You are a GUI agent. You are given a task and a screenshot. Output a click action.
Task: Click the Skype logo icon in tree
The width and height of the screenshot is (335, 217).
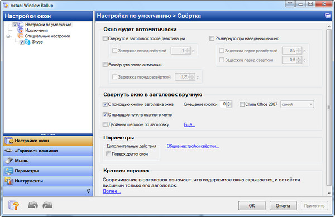[x=27, y=42]
